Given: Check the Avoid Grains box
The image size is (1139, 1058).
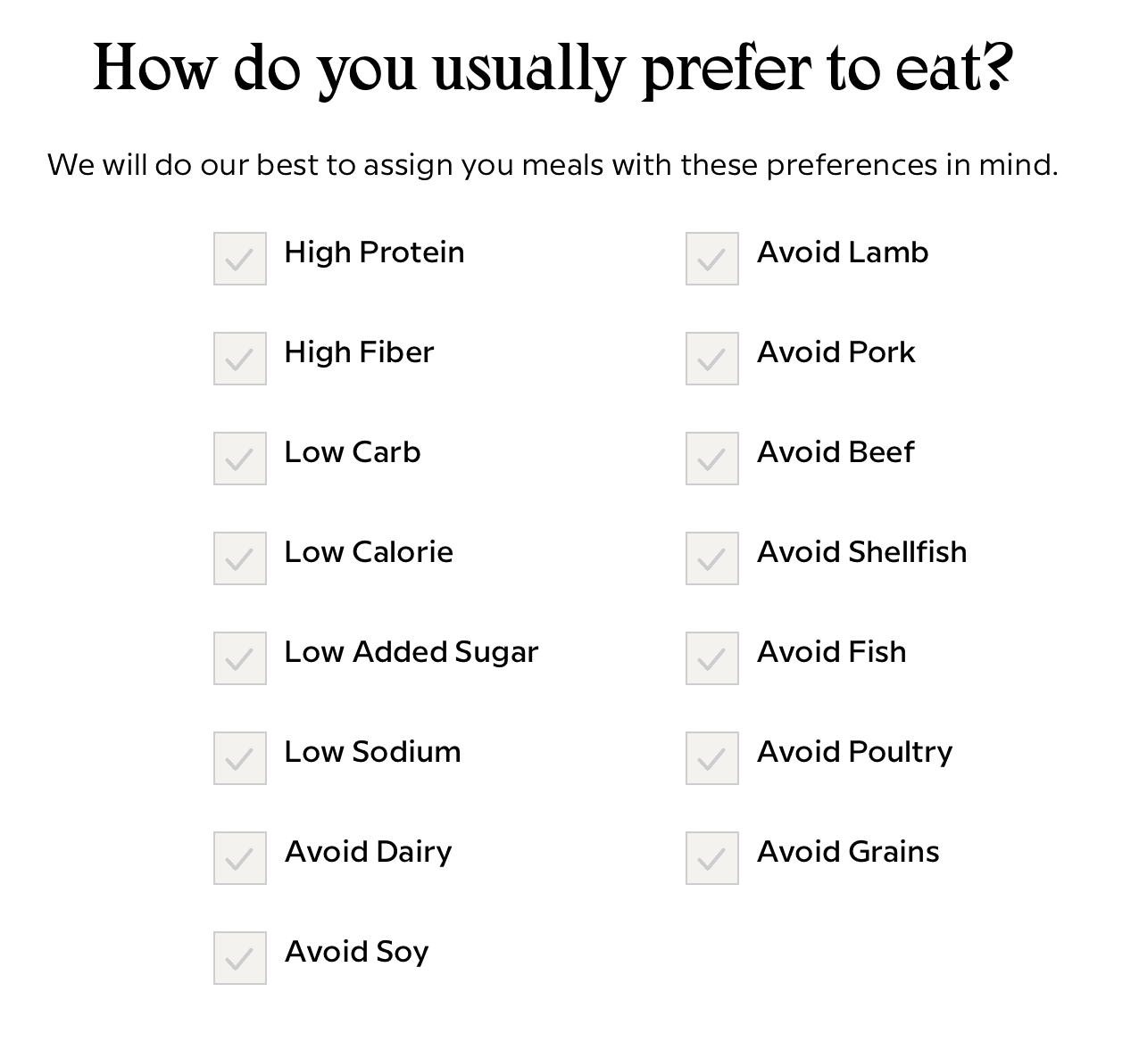Looking at the screenshot, I should [712, 858].
